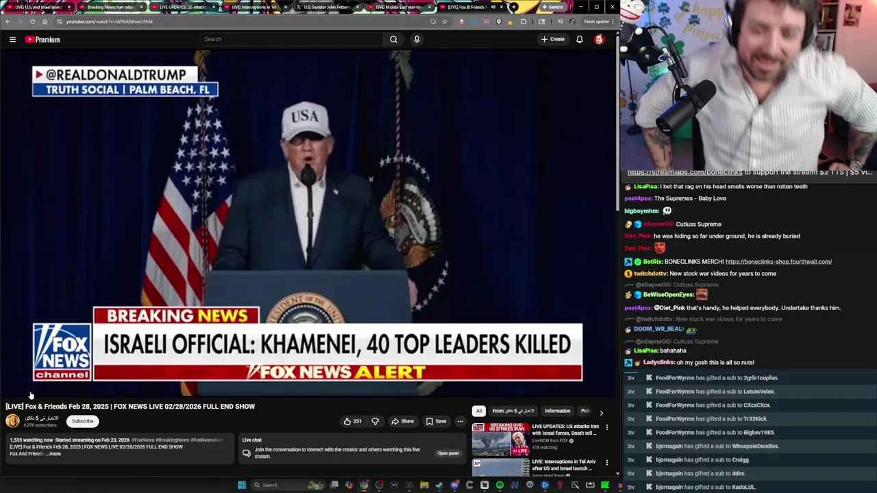Go to YouTube Premium home logo

coord(42,40)
